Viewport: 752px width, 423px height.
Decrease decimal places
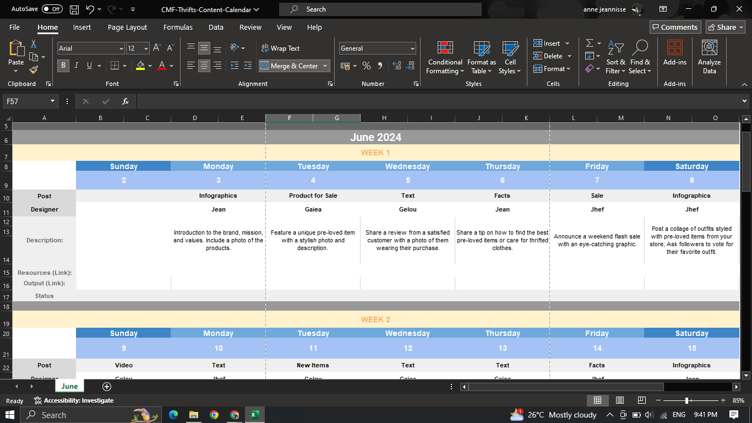coord(410,66)
